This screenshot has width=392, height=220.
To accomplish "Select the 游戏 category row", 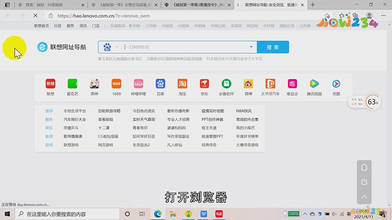I will click(x=49, y=145).
